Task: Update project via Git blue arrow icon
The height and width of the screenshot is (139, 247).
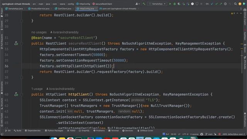Action: point(212,4)
